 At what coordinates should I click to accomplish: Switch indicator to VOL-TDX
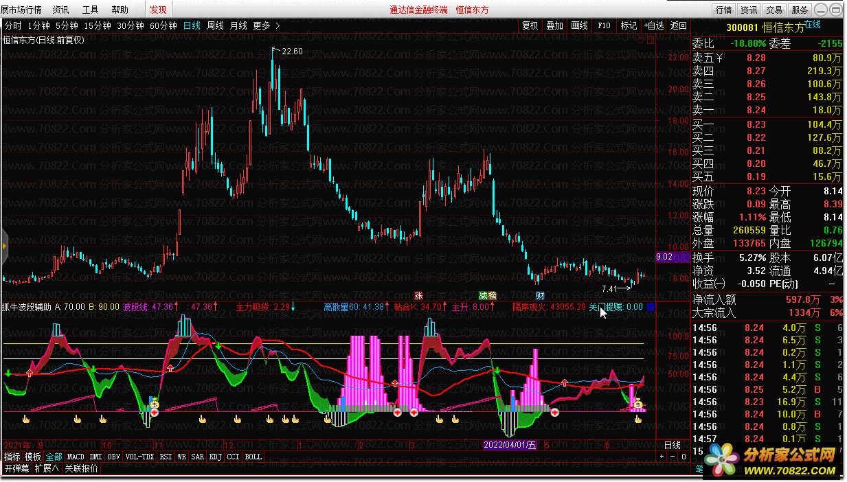coord(139,457)
